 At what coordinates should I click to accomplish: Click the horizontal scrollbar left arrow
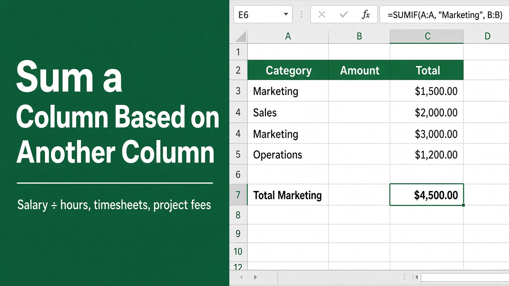pos(416,277)
